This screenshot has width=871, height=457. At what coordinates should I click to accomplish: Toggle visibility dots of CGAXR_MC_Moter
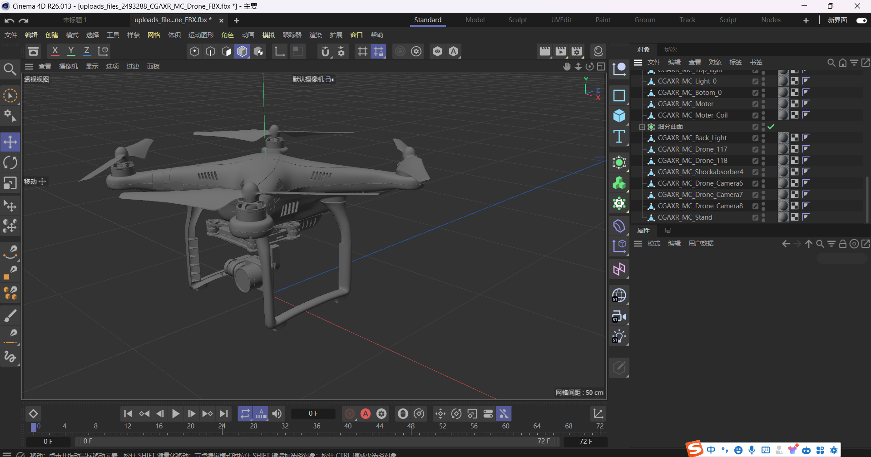763,104
